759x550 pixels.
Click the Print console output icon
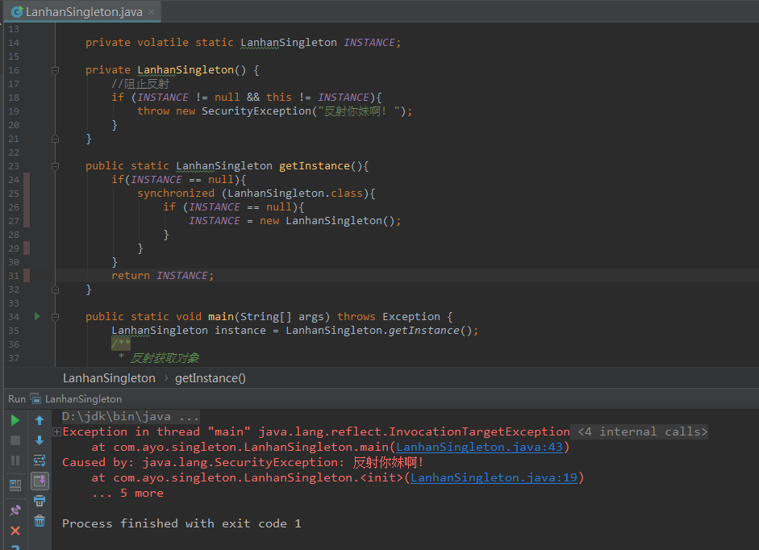[40, 501]
